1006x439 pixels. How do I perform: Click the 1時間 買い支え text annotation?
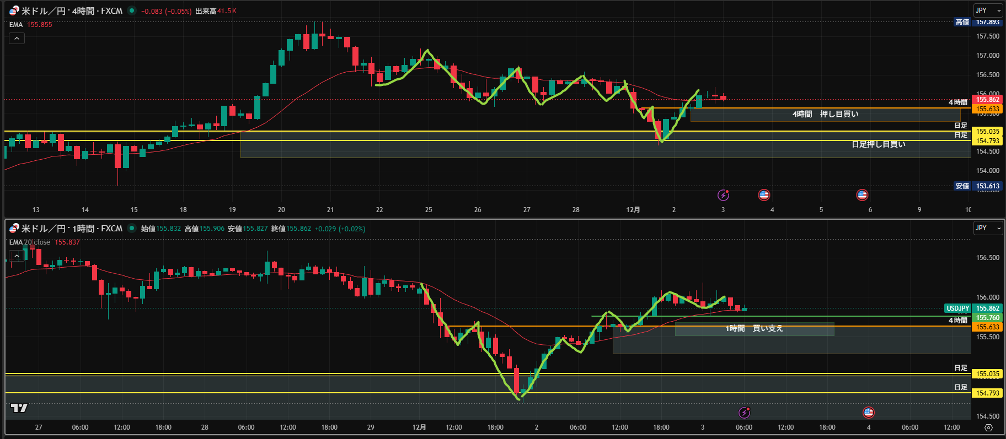754,329
